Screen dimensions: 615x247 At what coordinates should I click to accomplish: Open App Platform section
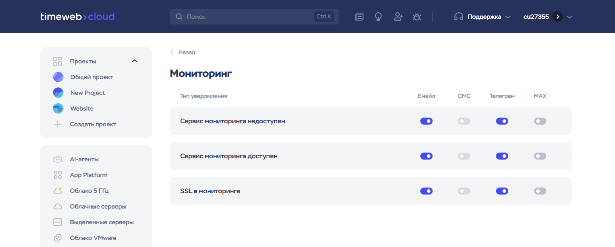click(88, 175)
